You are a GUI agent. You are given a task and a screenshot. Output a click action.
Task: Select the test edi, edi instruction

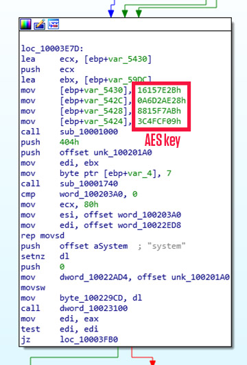click(x=60, y=329)
